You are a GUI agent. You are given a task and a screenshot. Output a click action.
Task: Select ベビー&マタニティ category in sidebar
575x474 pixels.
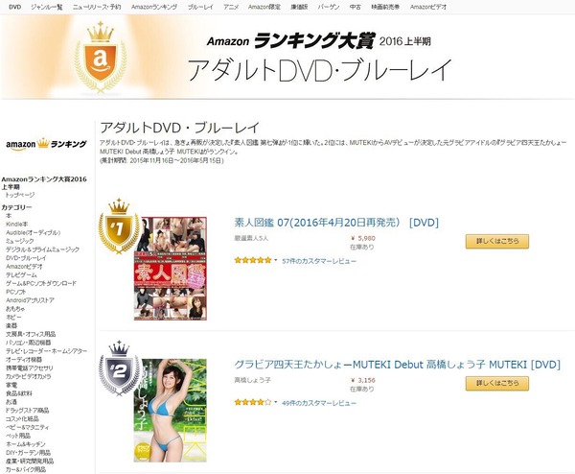(x=27, y=427)
